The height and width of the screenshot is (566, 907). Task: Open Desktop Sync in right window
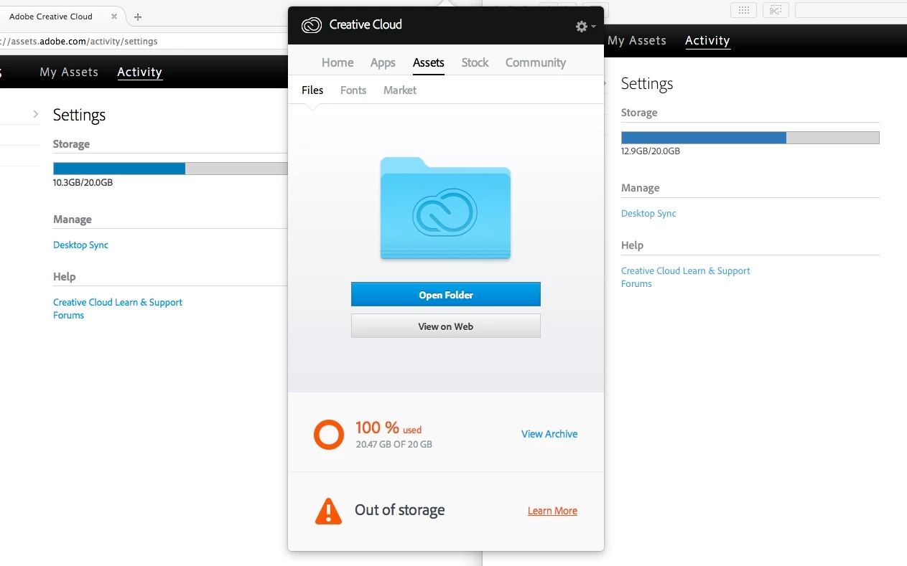point(648,214)
